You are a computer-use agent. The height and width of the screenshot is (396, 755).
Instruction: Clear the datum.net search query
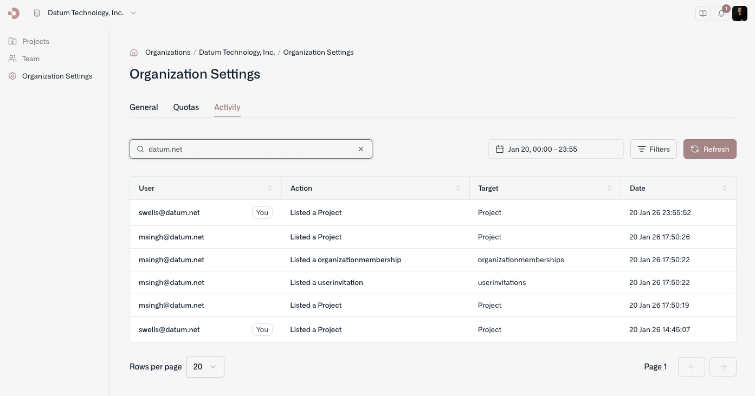(360, 149)
